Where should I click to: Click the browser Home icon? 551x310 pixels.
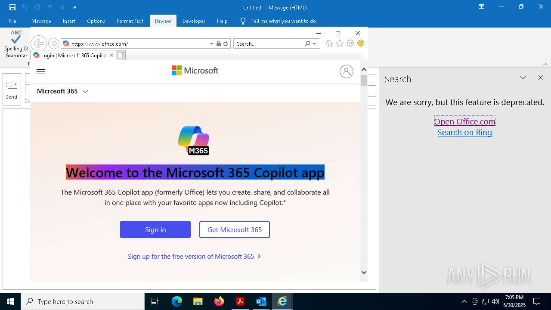(x=329, y=43)
